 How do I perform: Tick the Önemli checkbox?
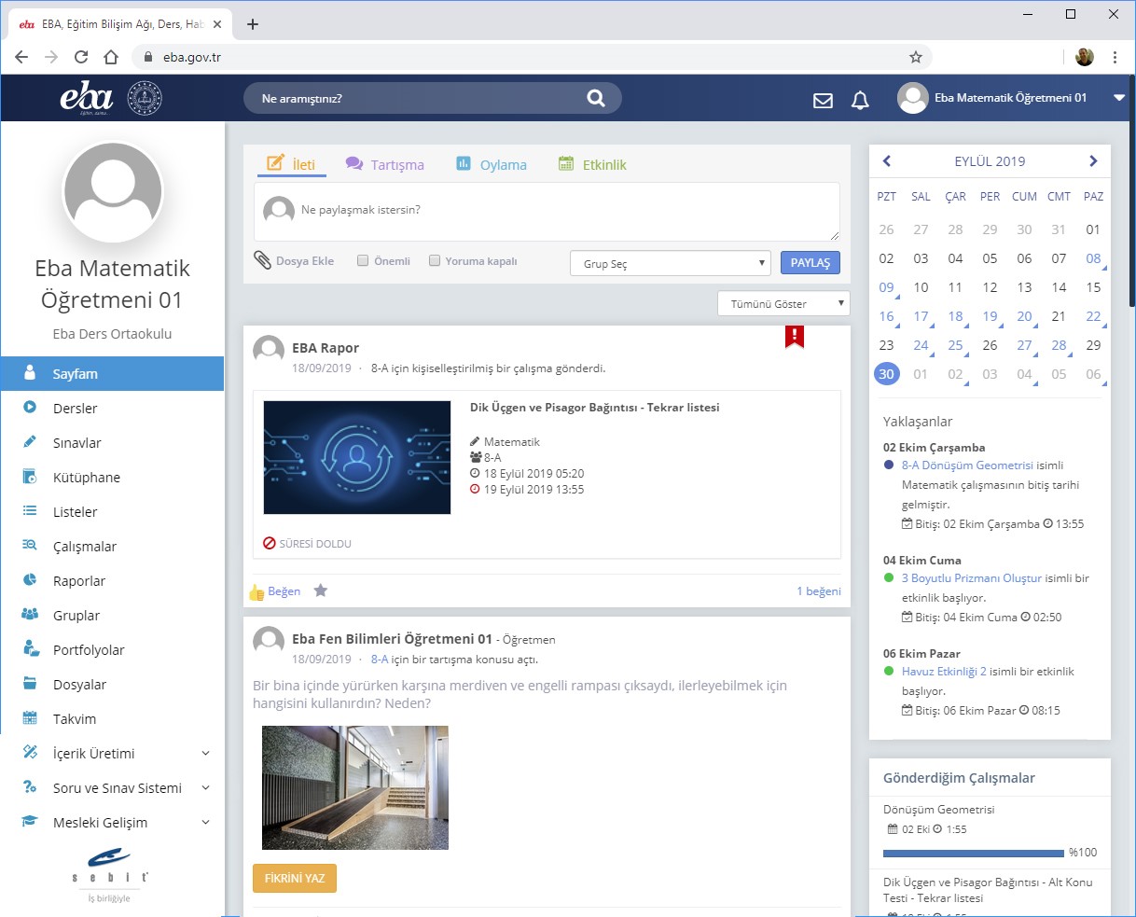tap(363, 261)
